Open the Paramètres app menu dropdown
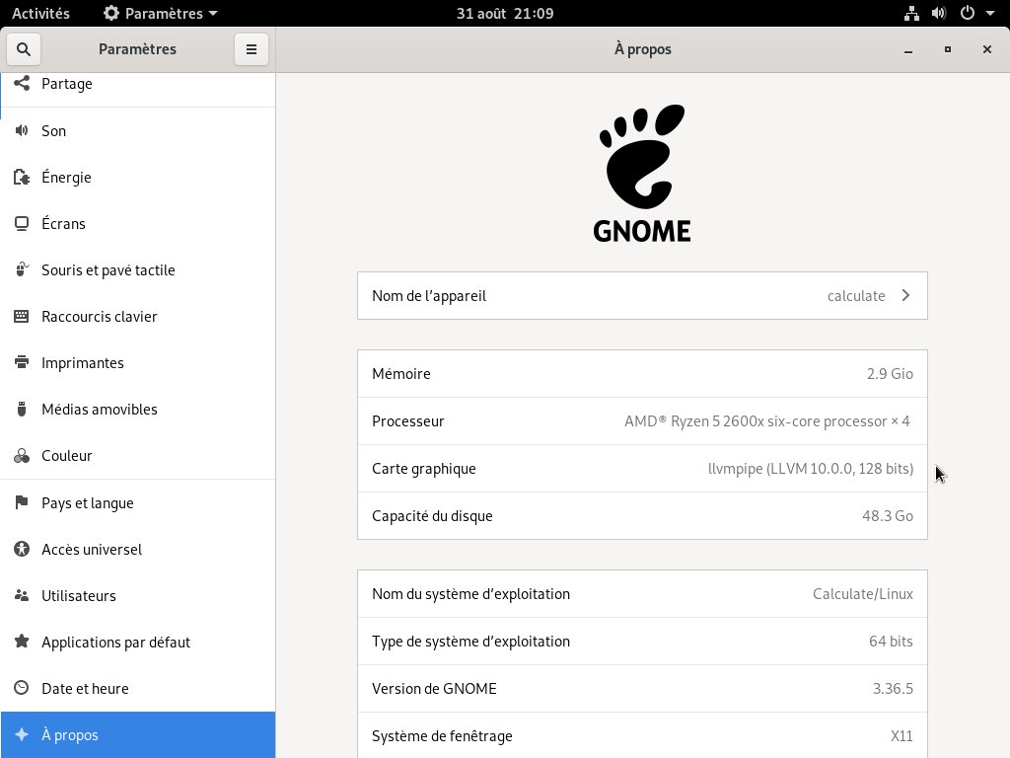The image size is (1010, 758). click(161, 13)
